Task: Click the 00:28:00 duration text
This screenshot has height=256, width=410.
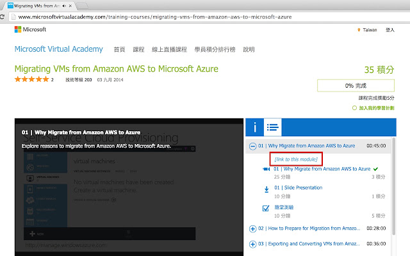Action: click(x=376, y=228)
